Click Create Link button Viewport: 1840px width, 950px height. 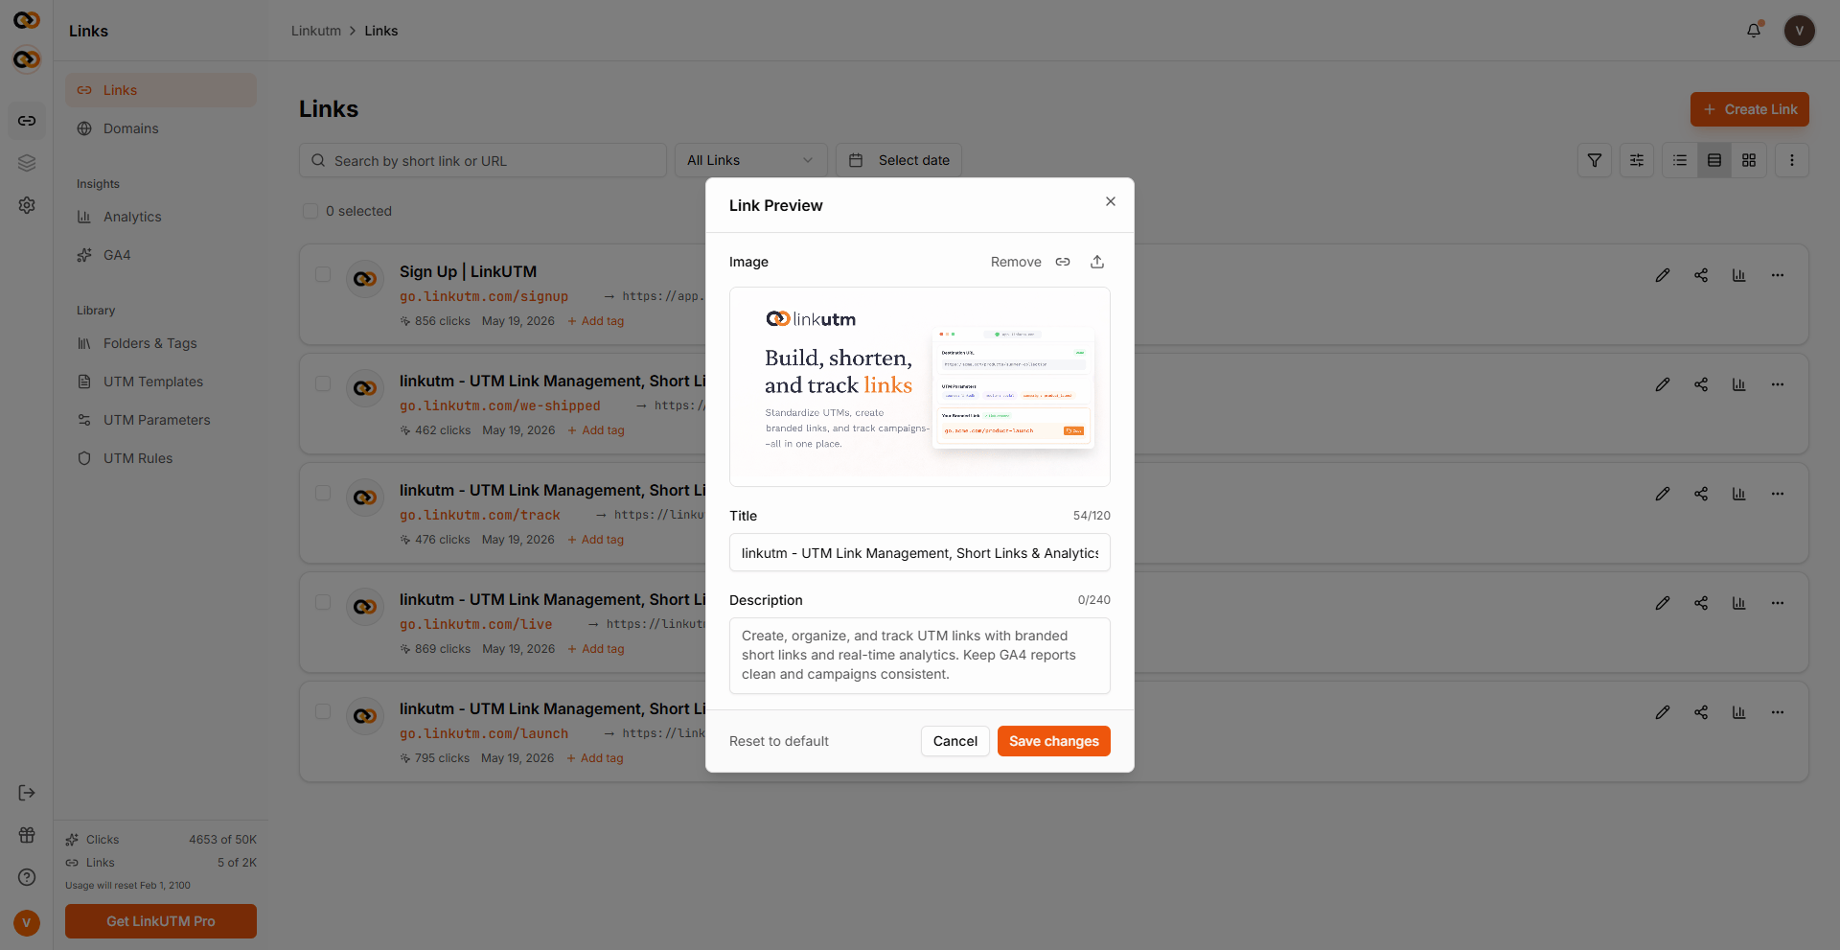tap(1750, 109)
